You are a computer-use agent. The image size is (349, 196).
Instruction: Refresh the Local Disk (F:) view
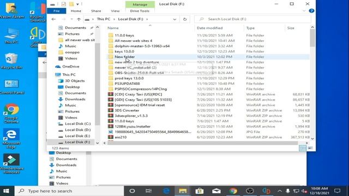coord(185,19)
